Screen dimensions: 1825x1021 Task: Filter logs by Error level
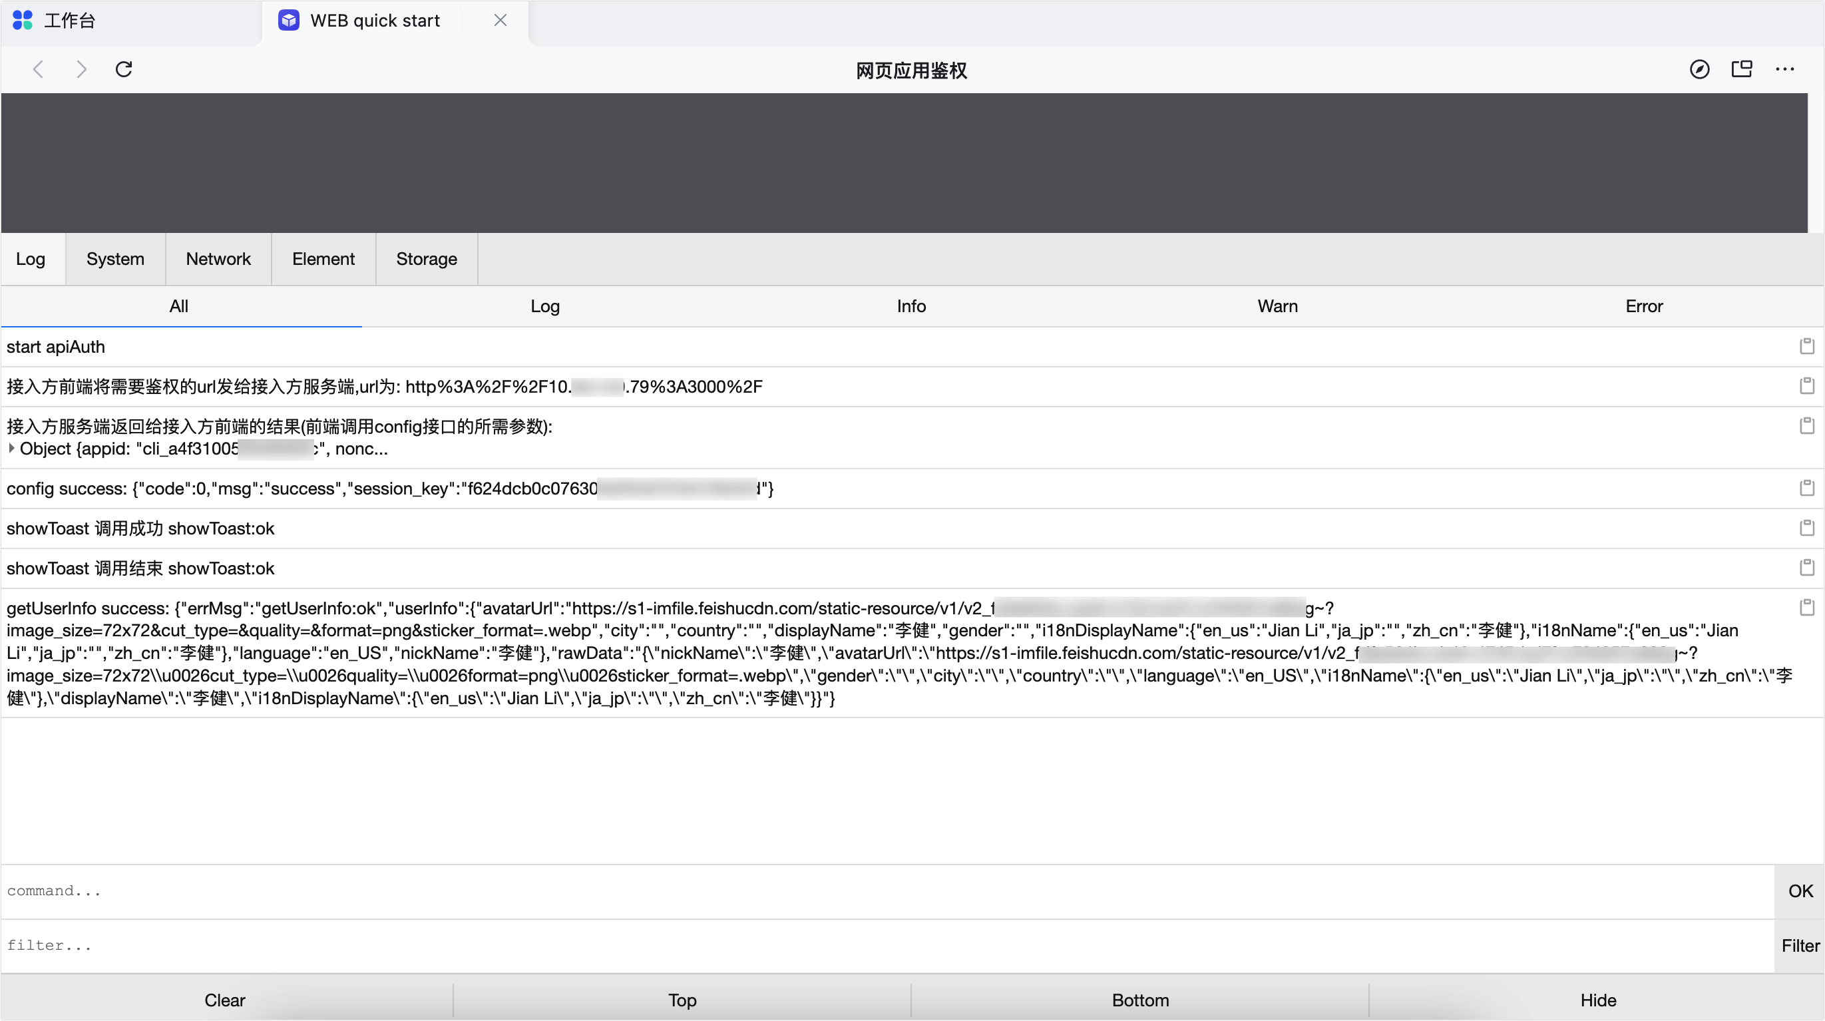[x=1644, y=306]
